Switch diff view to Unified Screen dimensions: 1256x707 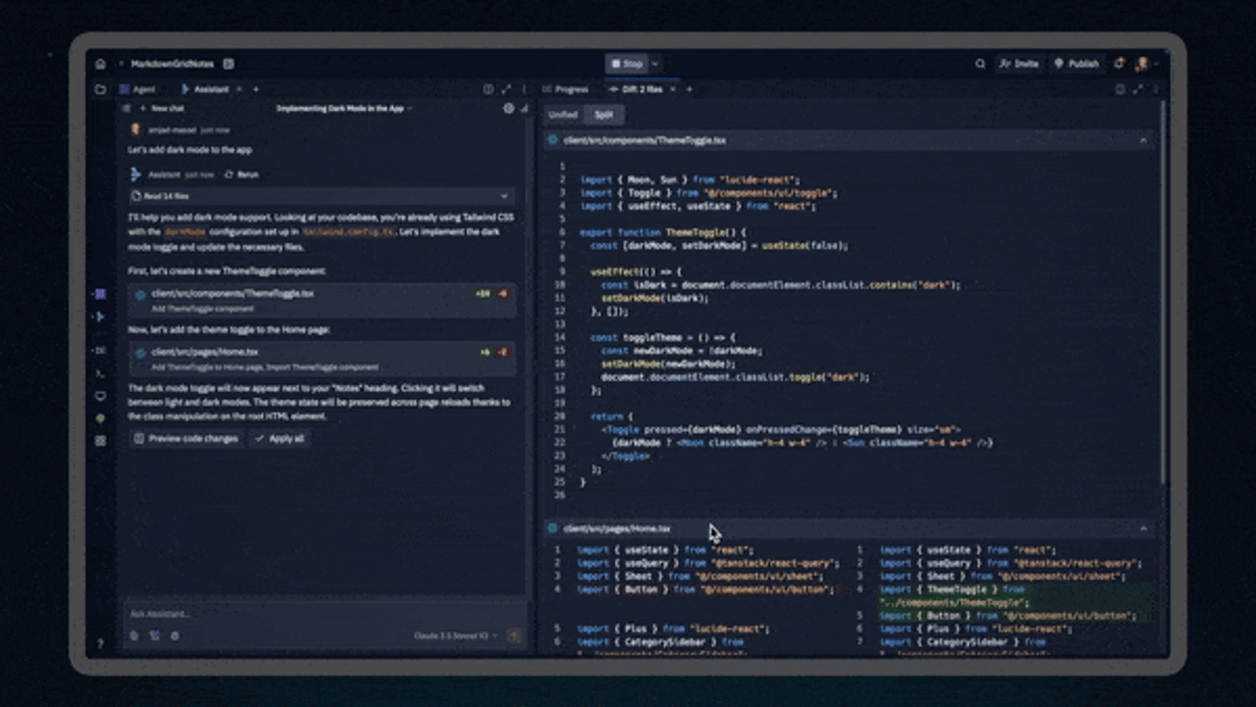(563, 115)
